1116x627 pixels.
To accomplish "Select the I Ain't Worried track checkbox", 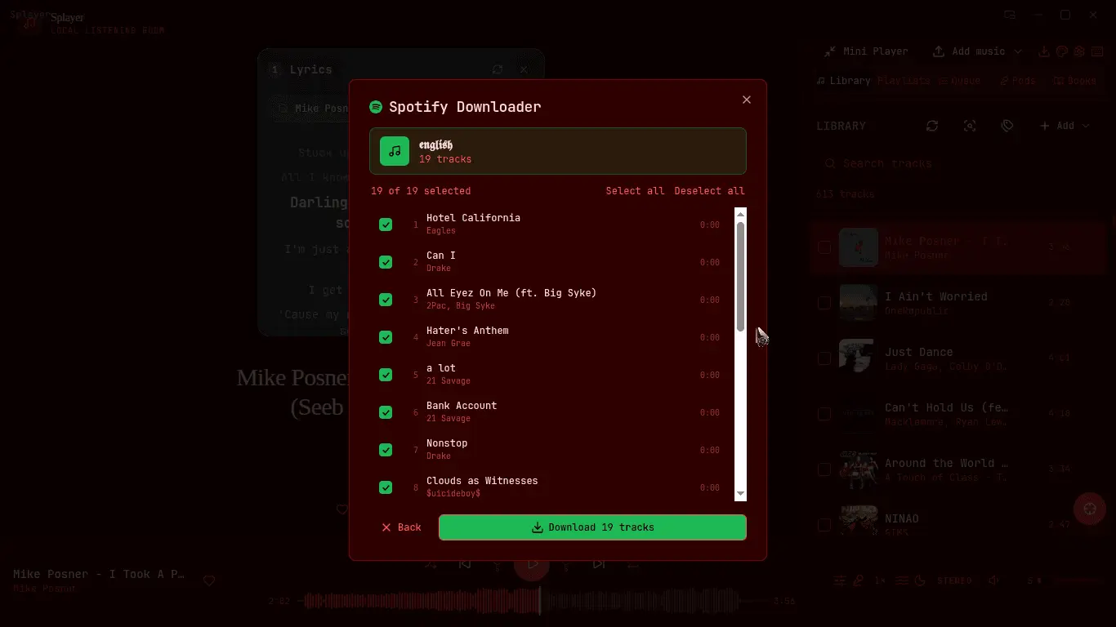I will click(x=824, y=303).
